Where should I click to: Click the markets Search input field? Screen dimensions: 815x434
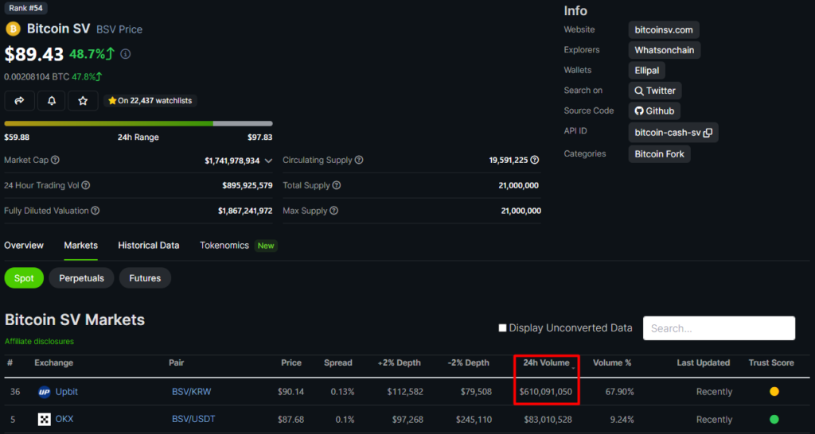pyautogui.click(x=719, y=328)
